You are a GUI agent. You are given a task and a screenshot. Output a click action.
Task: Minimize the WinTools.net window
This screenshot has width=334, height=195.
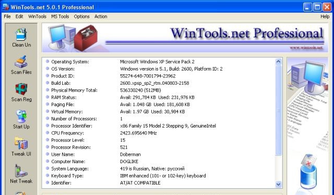pos(307,7)
